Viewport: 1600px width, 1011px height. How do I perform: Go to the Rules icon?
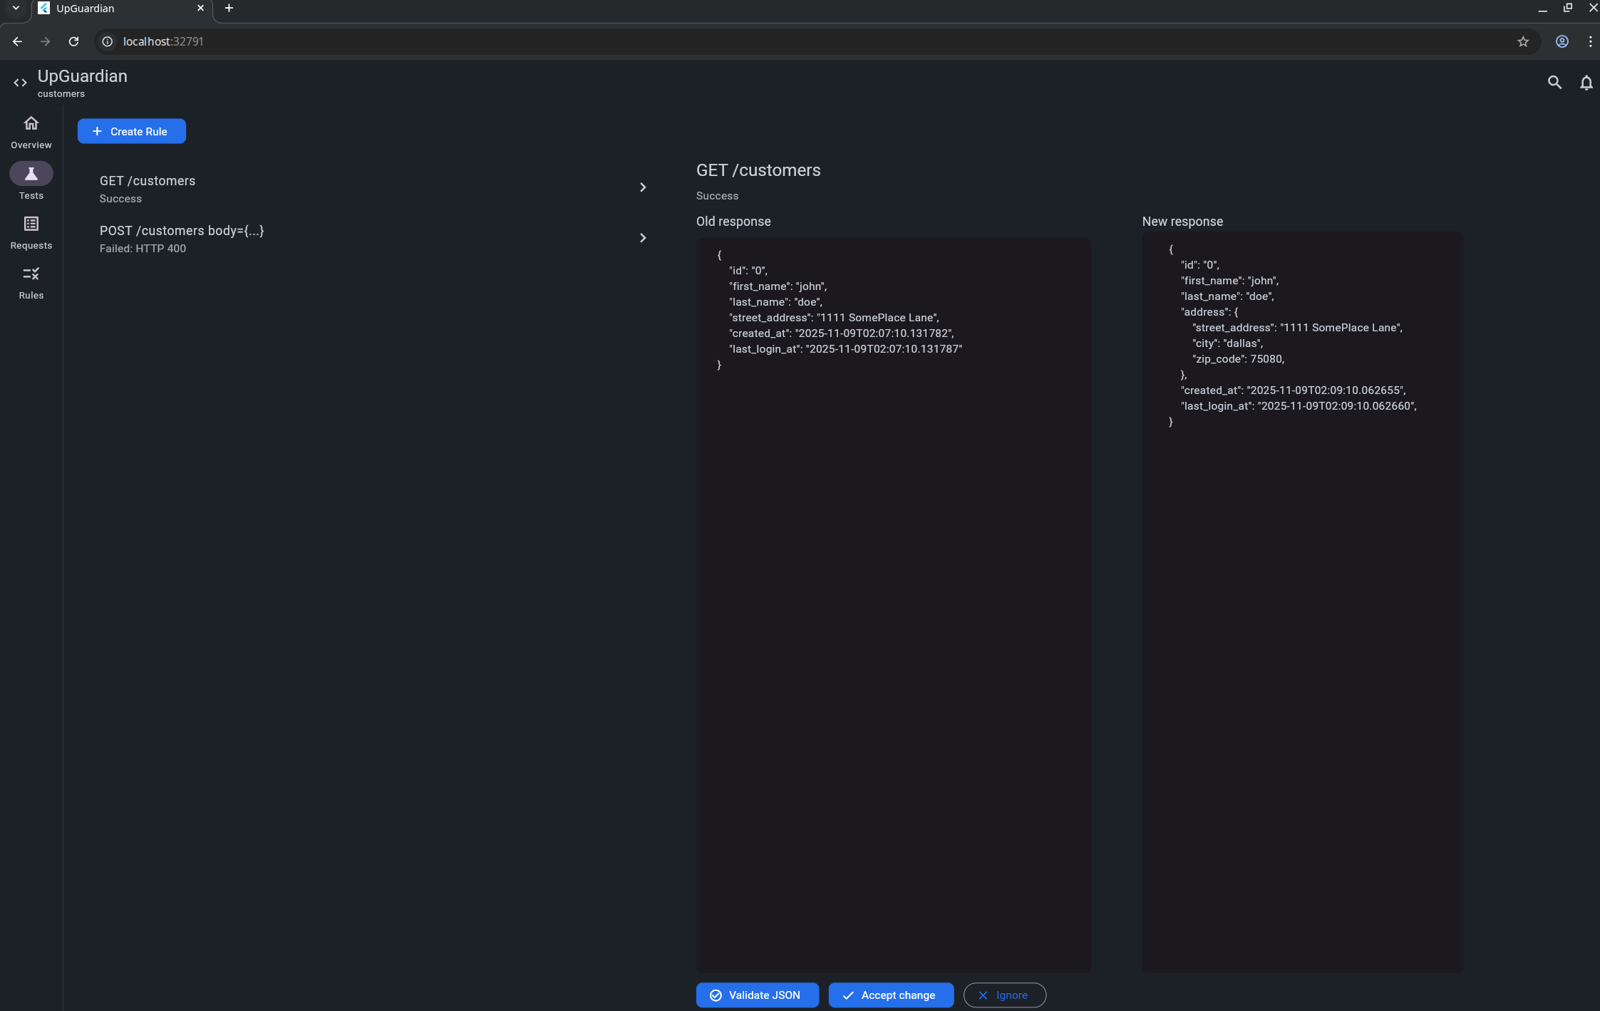(31, 274)
